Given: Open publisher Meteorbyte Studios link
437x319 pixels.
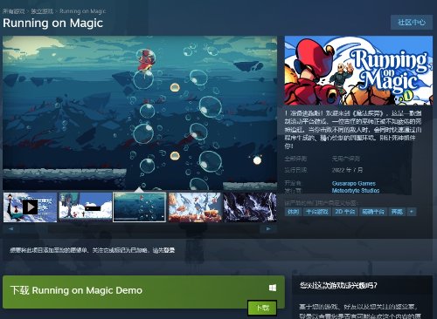Looking at the screenshot, I should click(x=356, y=191).
